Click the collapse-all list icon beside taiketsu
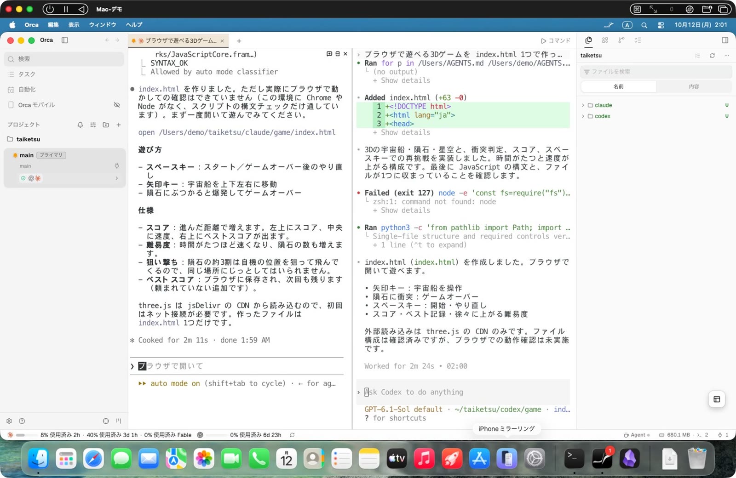This screenshot has height=478, width=736. coord(698,56)
